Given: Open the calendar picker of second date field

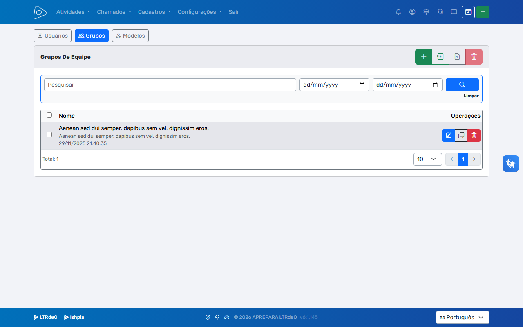Looking at the screenshot, I should pyautogui.click(x=435, y=85).
